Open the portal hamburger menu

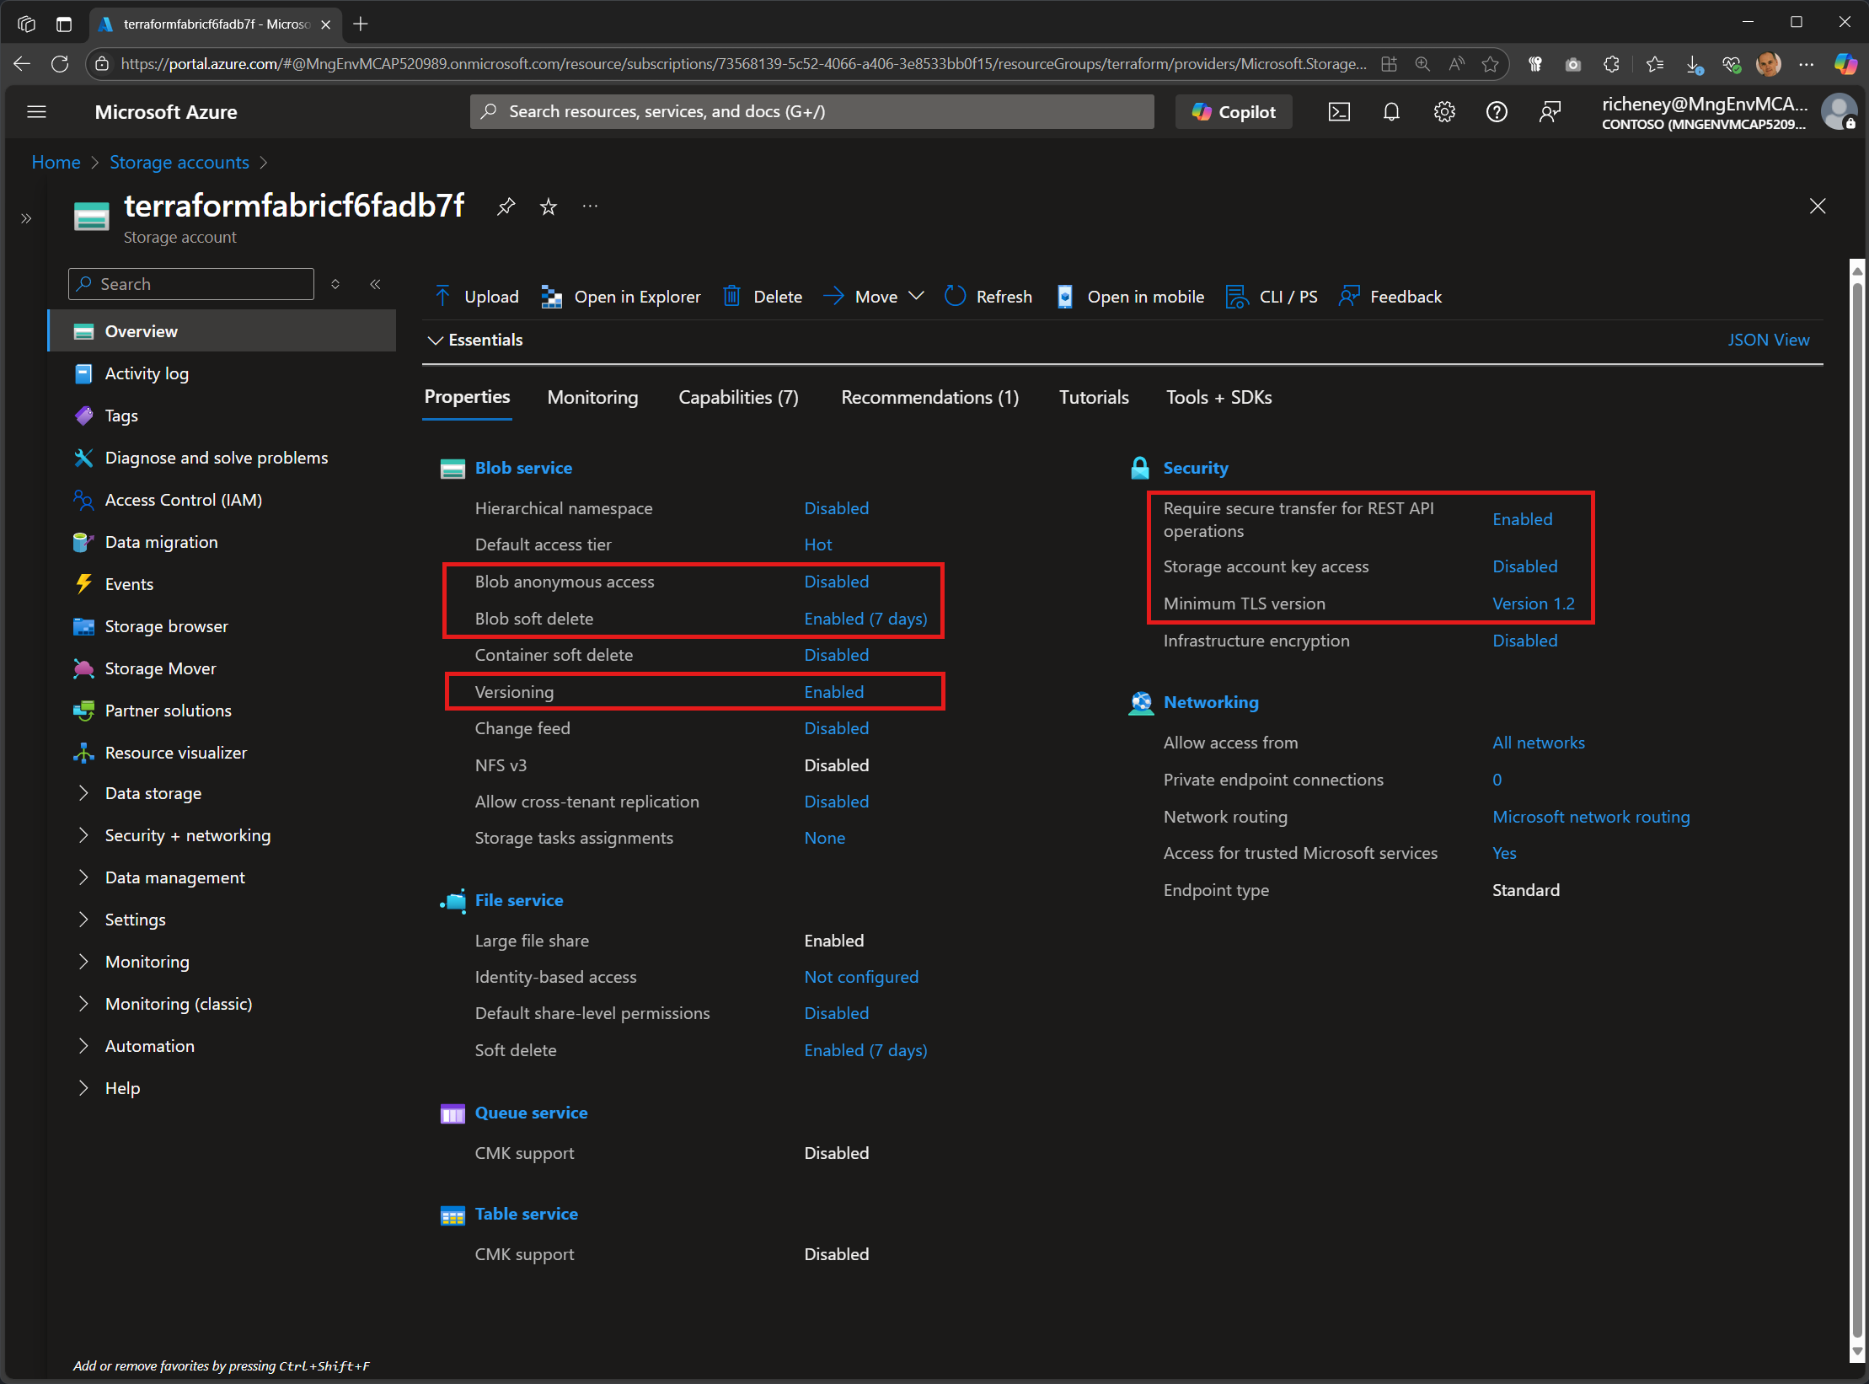click(36, 111)
